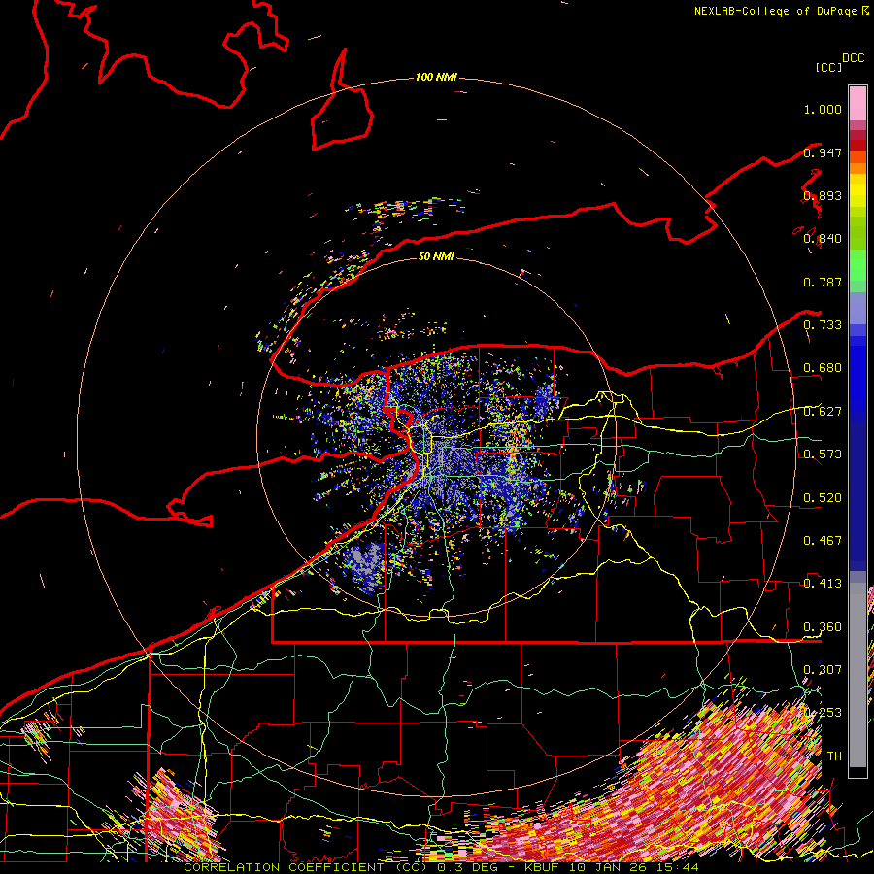Pick the dark navy band of the scale

pos(857,496)
